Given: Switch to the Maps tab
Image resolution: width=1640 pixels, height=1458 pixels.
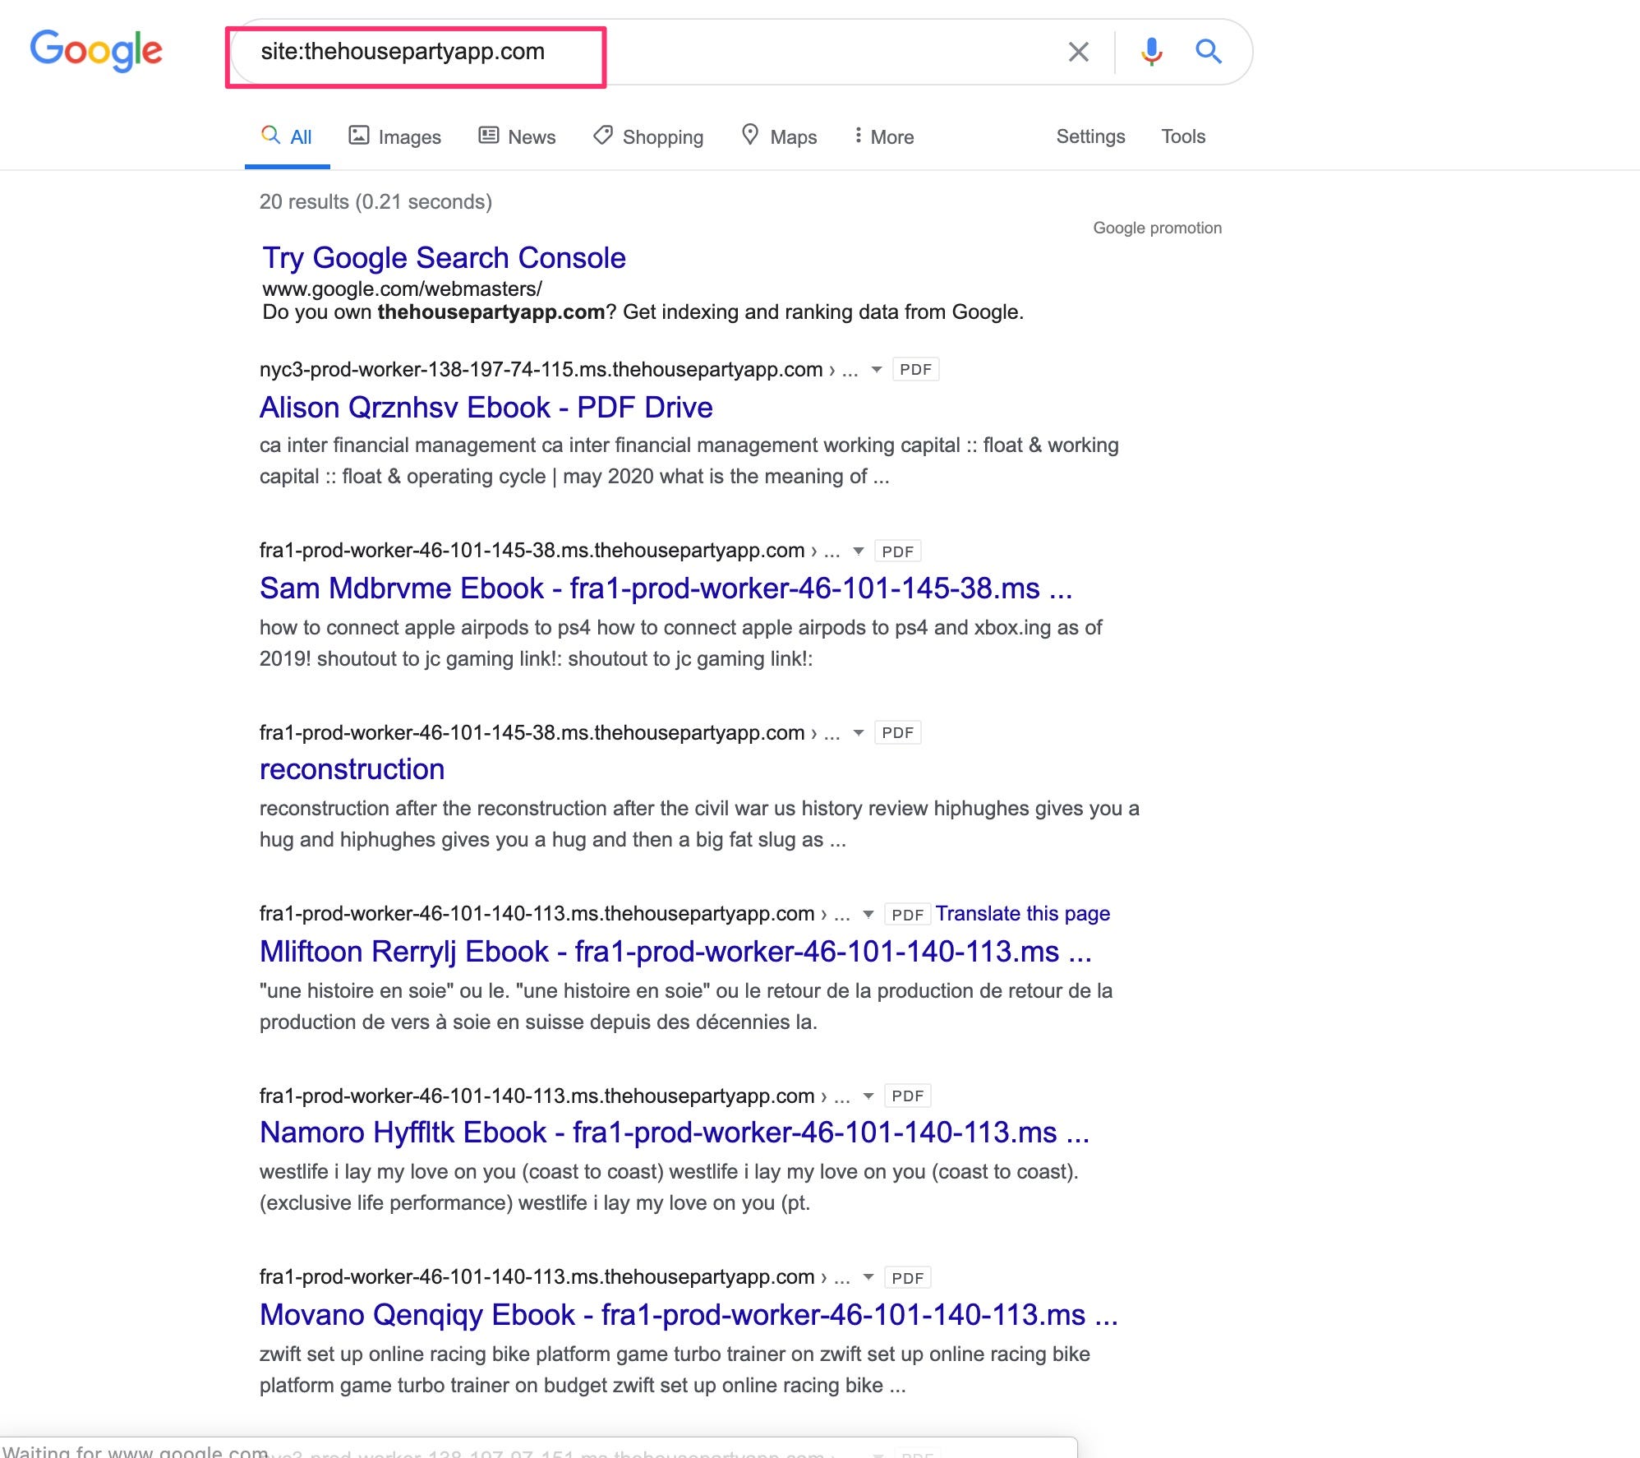Looking at the screenshot, I should [779, 136].
